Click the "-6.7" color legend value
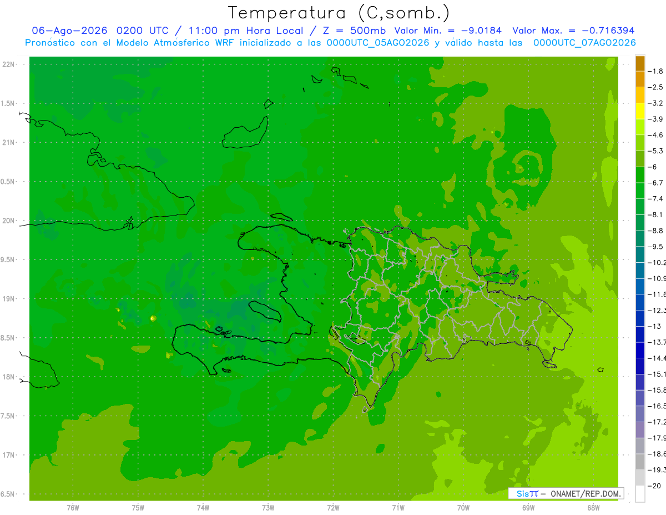 pyautogui.click(x=656, y=183)
